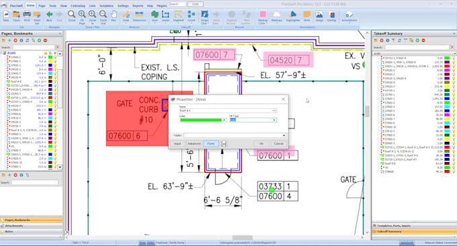Switch to the Page ribbon tab
Image resolution: width=457 pixels, height=246 pixels.
[42, 5]
